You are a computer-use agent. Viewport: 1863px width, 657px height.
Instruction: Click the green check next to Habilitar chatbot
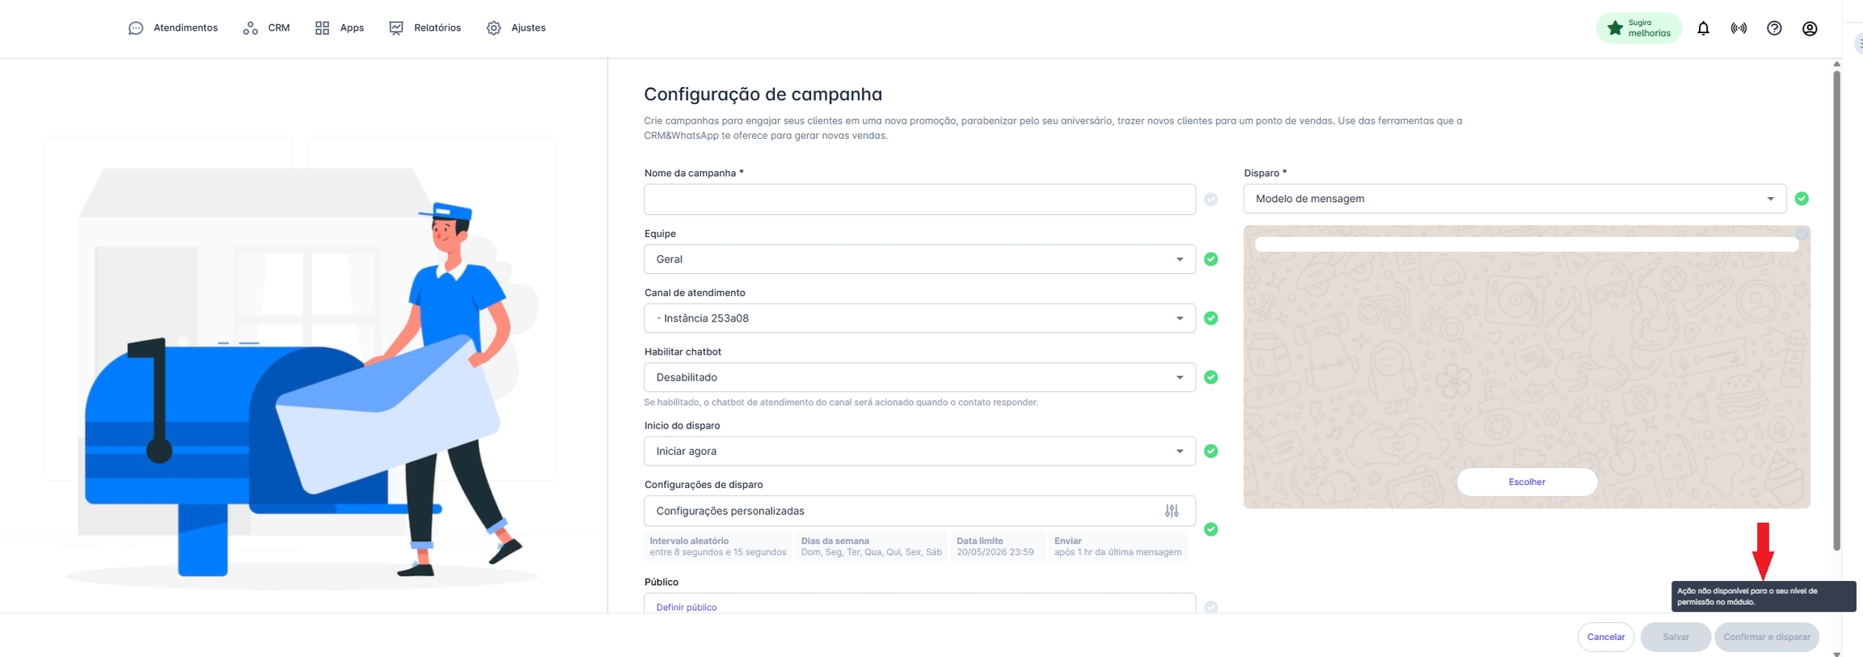1210,377
